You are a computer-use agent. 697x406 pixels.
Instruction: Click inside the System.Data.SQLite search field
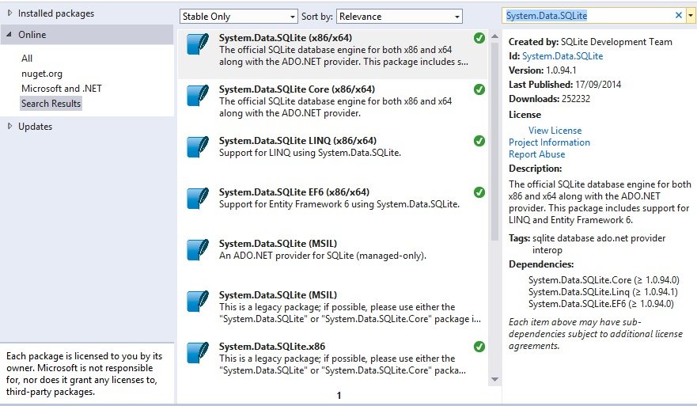(589, 16)
